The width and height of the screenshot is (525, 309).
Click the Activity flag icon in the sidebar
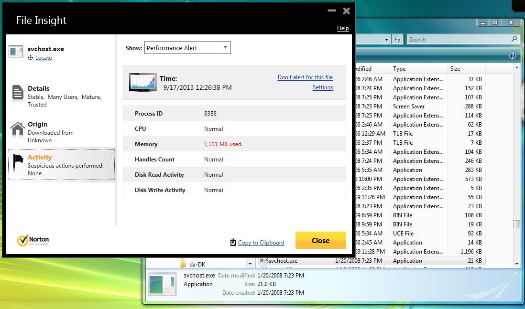(x=18, y=161)
